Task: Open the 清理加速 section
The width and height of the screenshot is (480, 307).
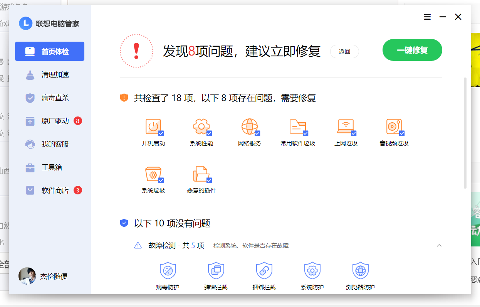Action: (50, 75)
